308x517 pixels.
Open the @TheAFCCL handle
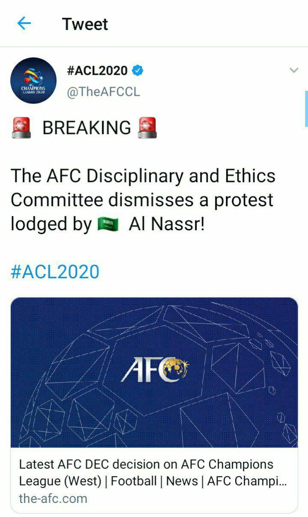click(103, 92)
